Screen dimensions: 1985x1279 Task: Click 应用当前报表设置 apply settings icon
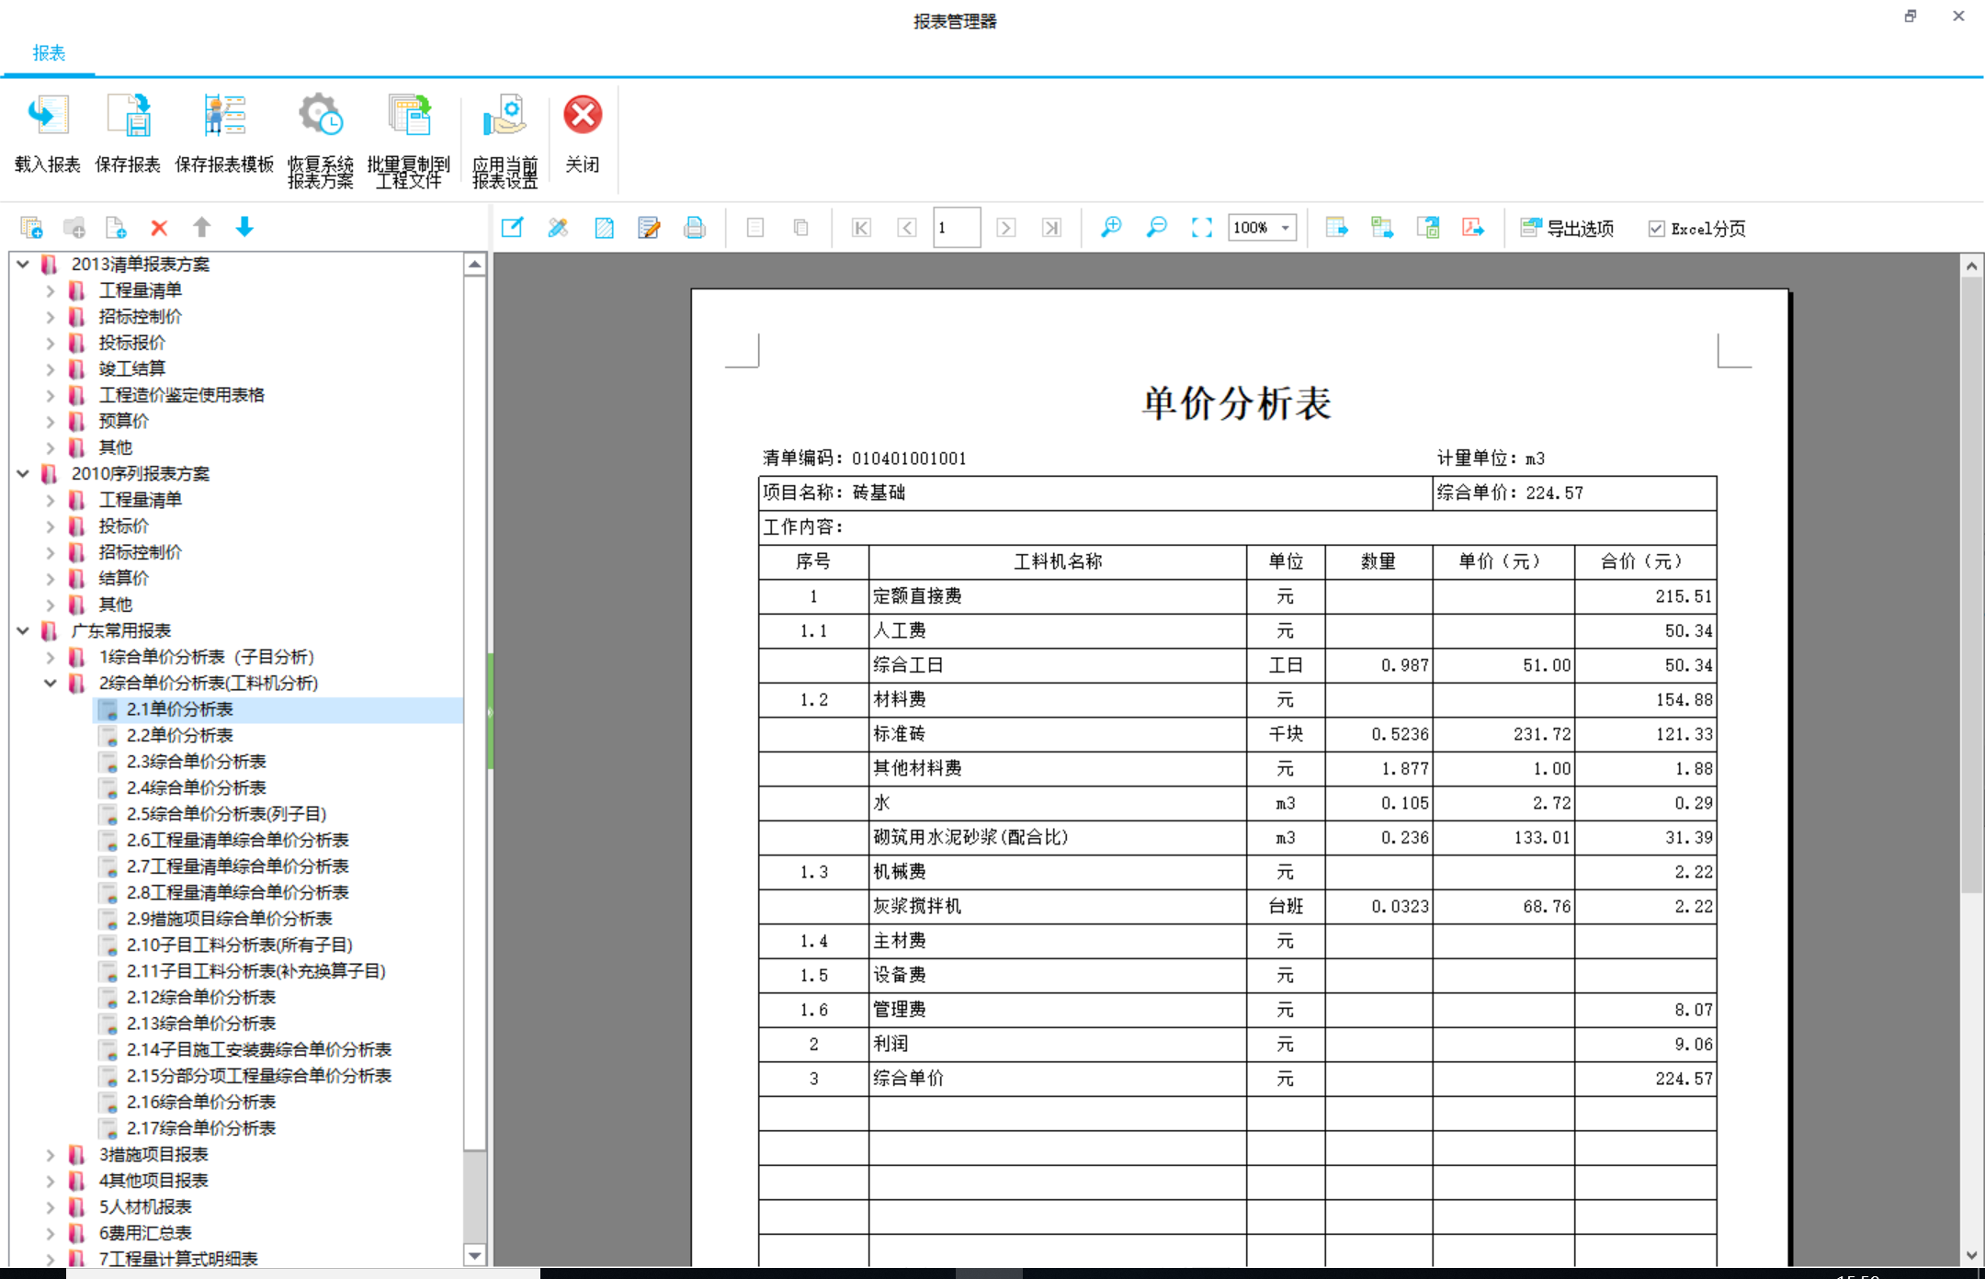coord(505,117)
